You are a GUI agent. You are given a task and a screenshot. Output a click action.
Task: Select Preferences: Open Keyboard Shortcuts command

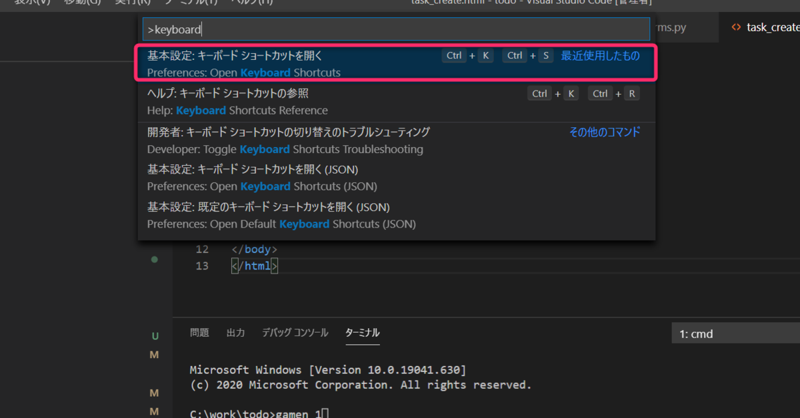[397, 64]
